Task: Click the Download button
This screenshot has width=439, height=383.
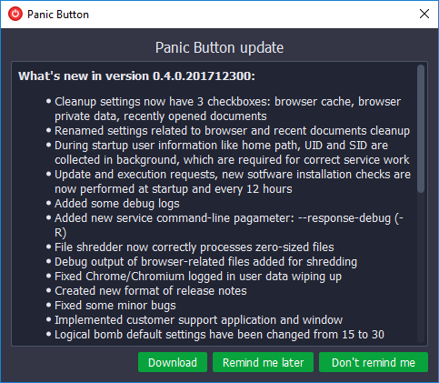Action: 173,362
